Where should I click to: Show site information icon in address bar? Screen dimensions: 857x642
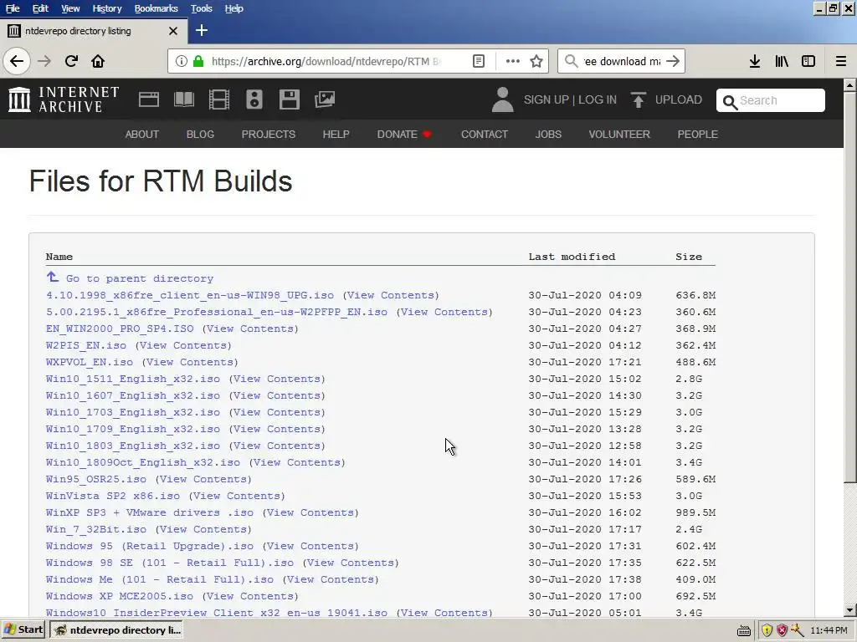tap(181, 61)
